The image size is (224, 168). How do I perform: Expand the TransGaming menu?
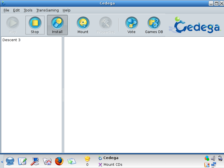pyautogui.click(x=48, y=10)
